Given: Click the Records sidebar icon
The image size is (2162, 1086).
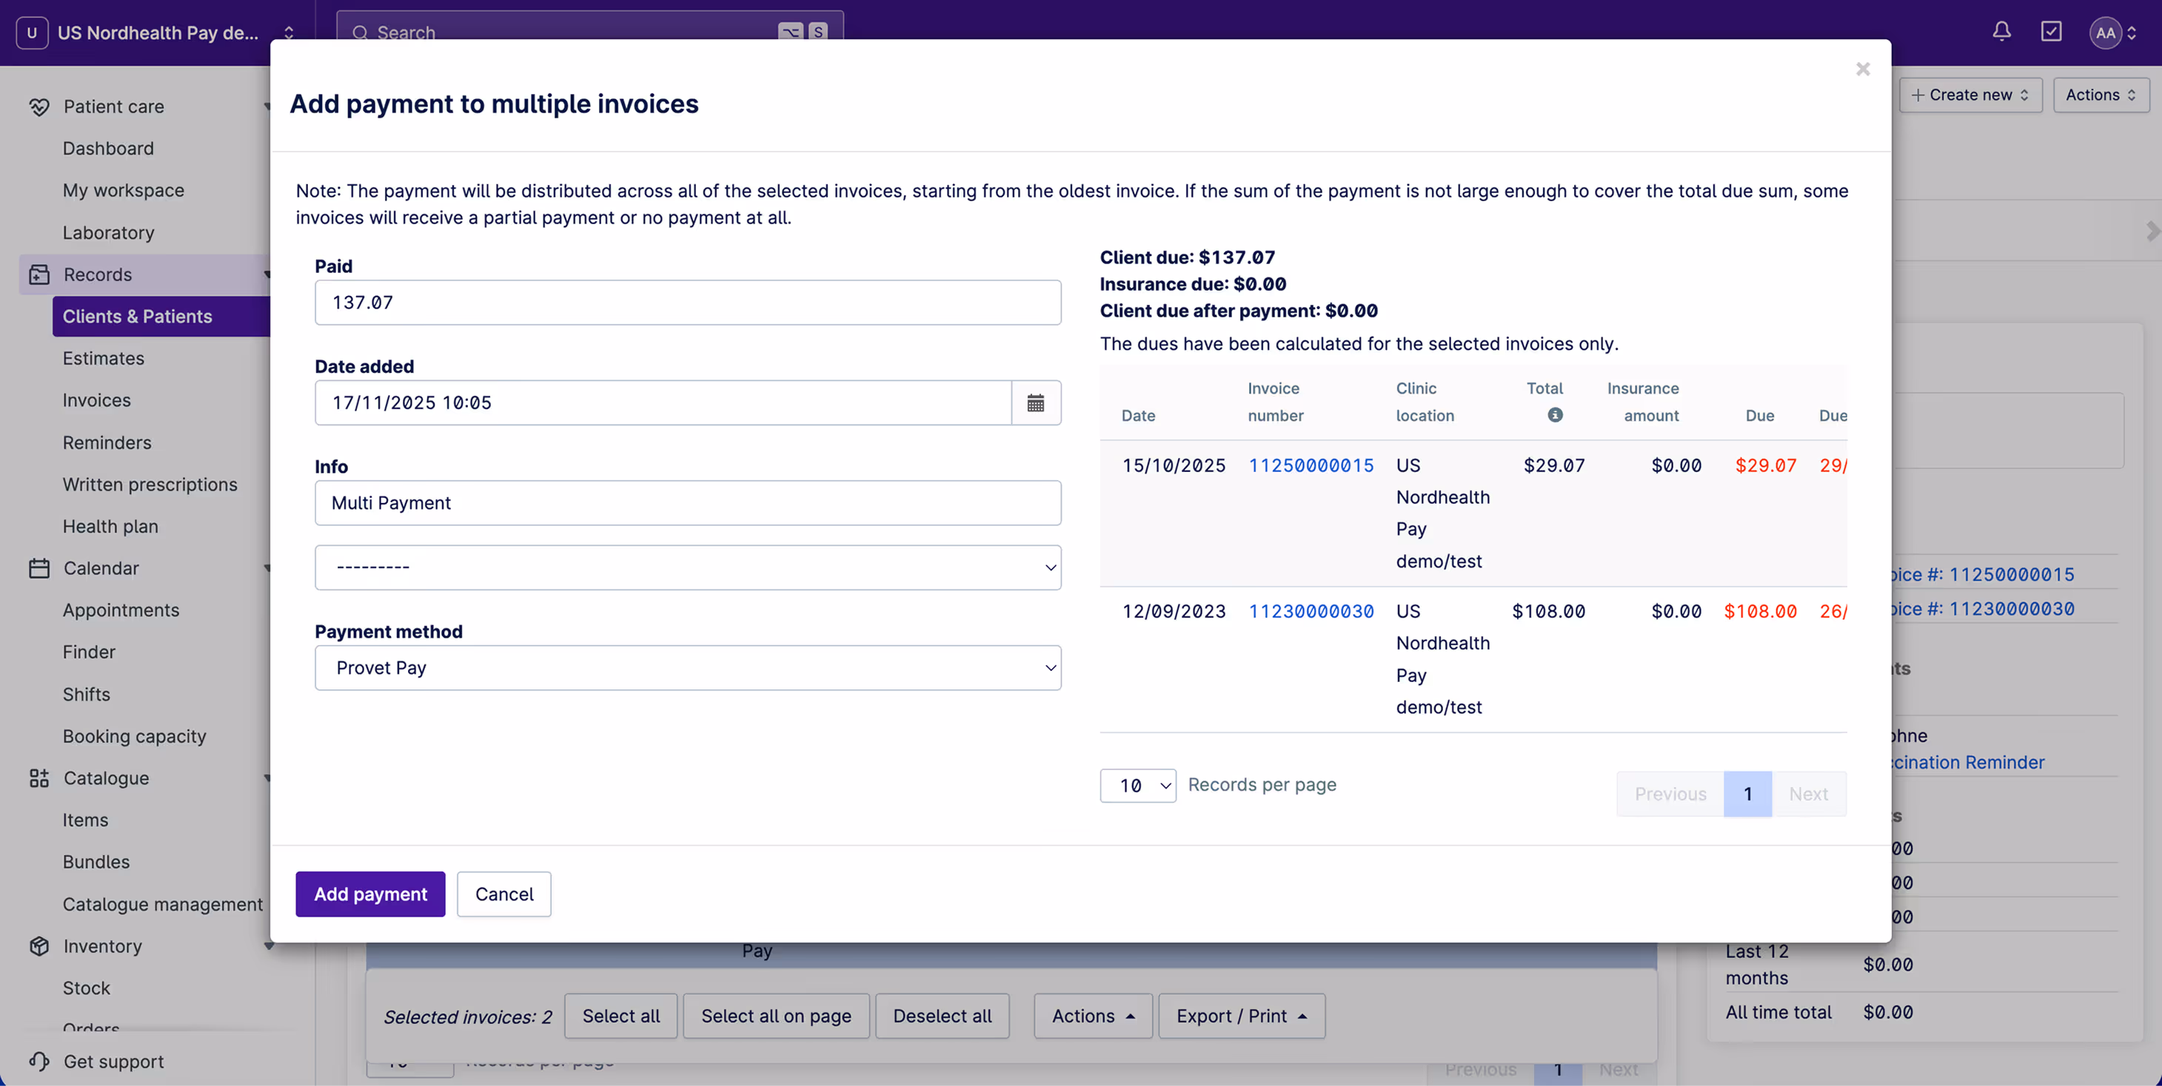Looking at the screenshot, I should point(39,274).
